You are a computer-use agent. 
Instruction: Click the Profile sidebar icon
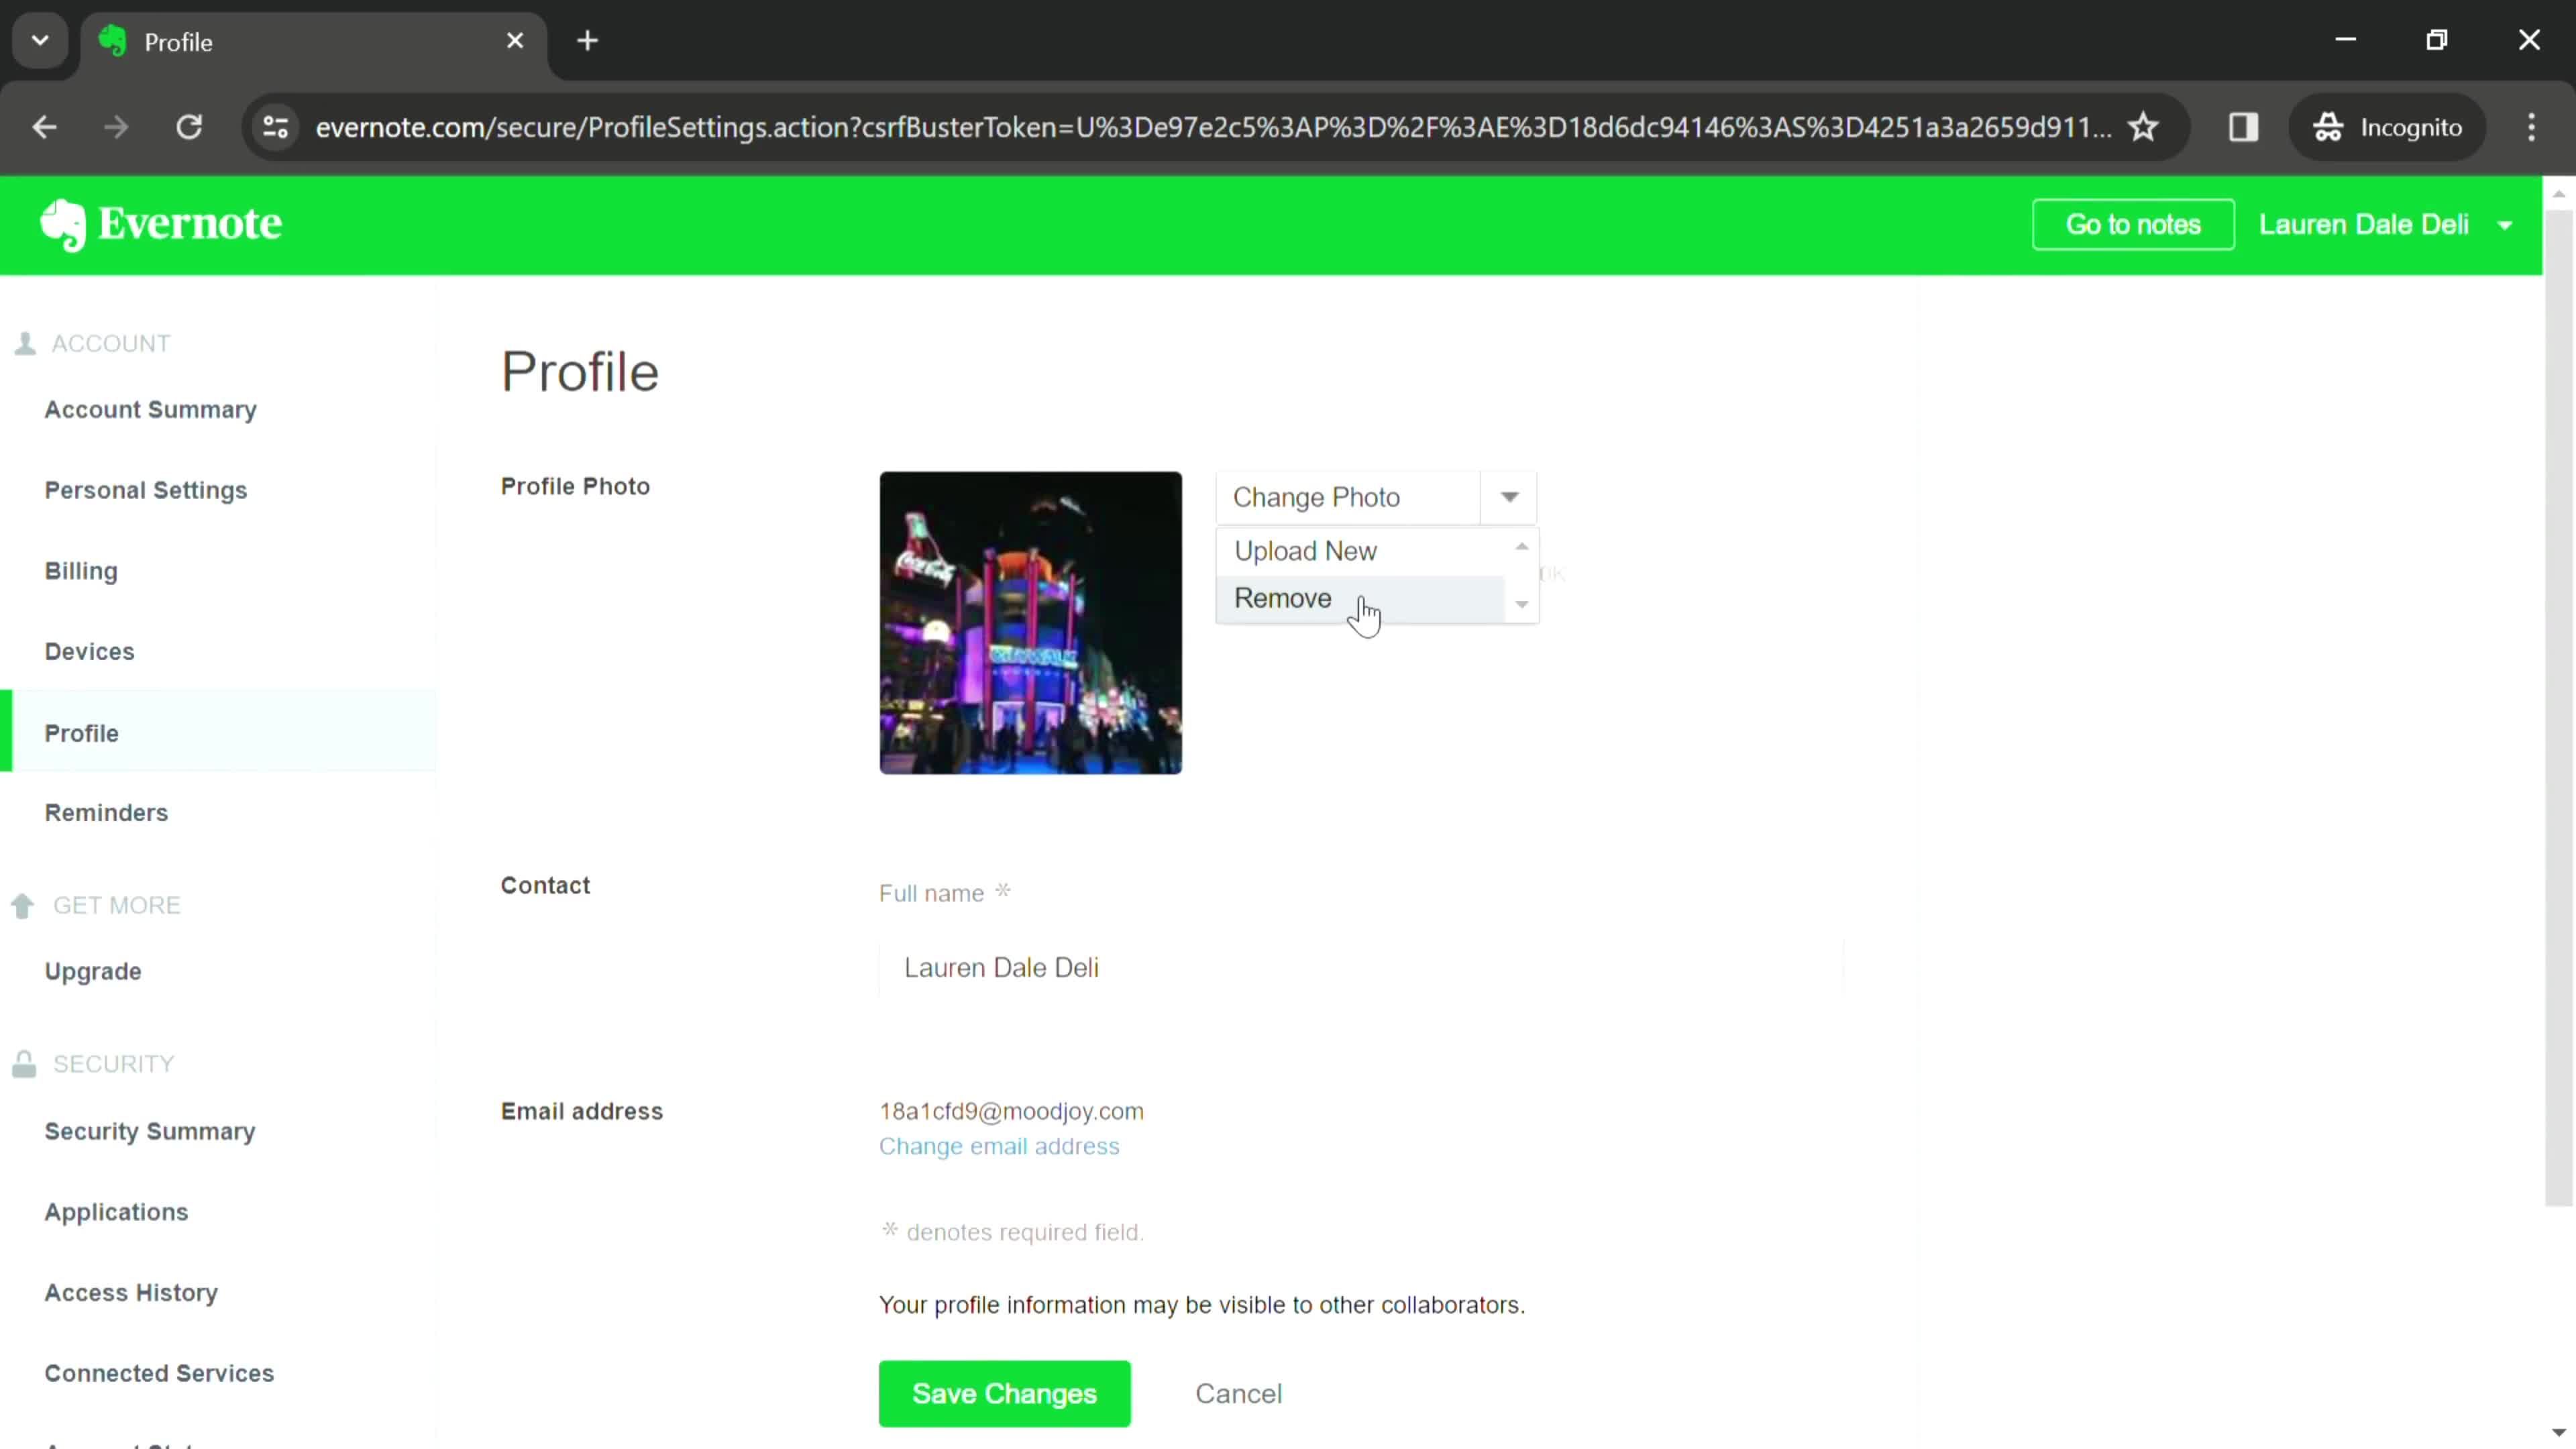81,733
